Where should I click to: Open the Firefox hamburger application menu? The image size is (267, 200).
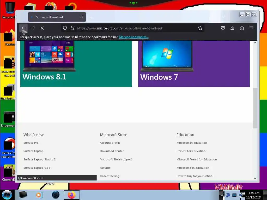click(x=251, y=28)
